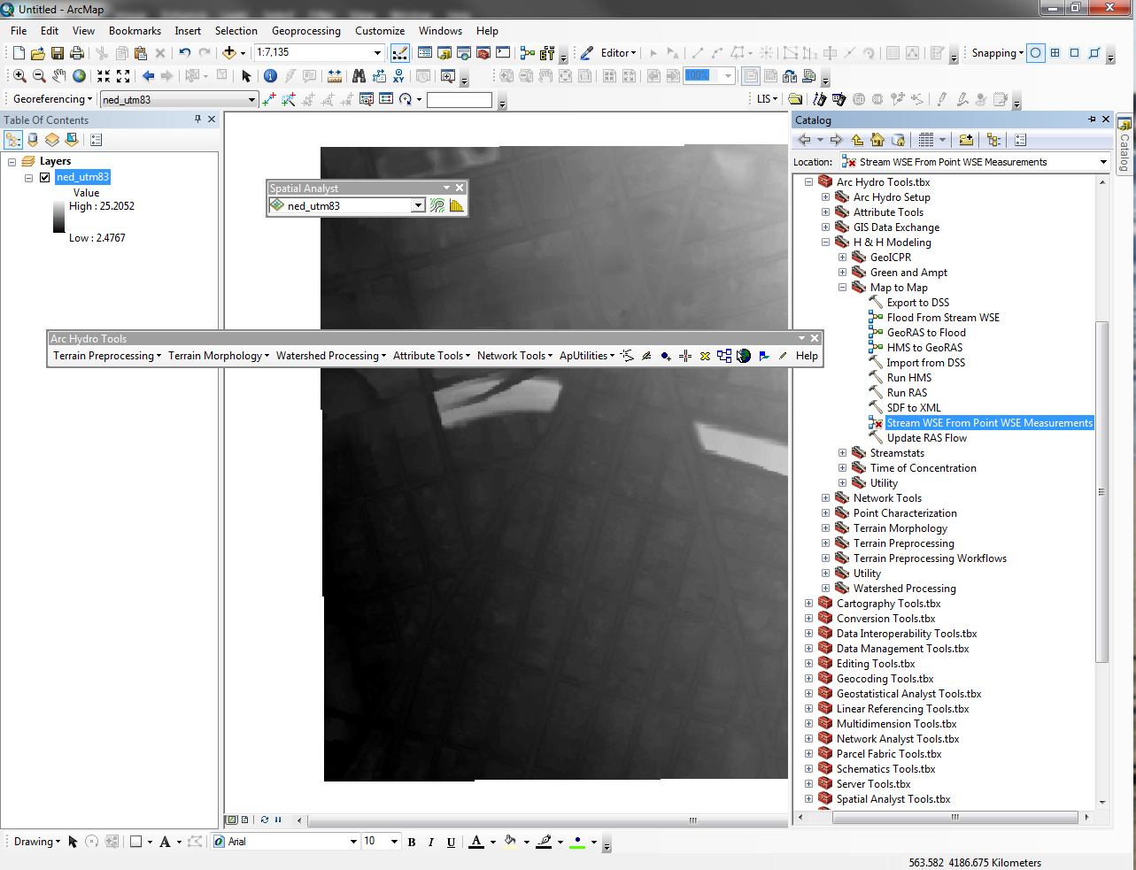Click the font color swatch button
Image resolution: width=1136 pixels, height=870 pixels.
476,842
